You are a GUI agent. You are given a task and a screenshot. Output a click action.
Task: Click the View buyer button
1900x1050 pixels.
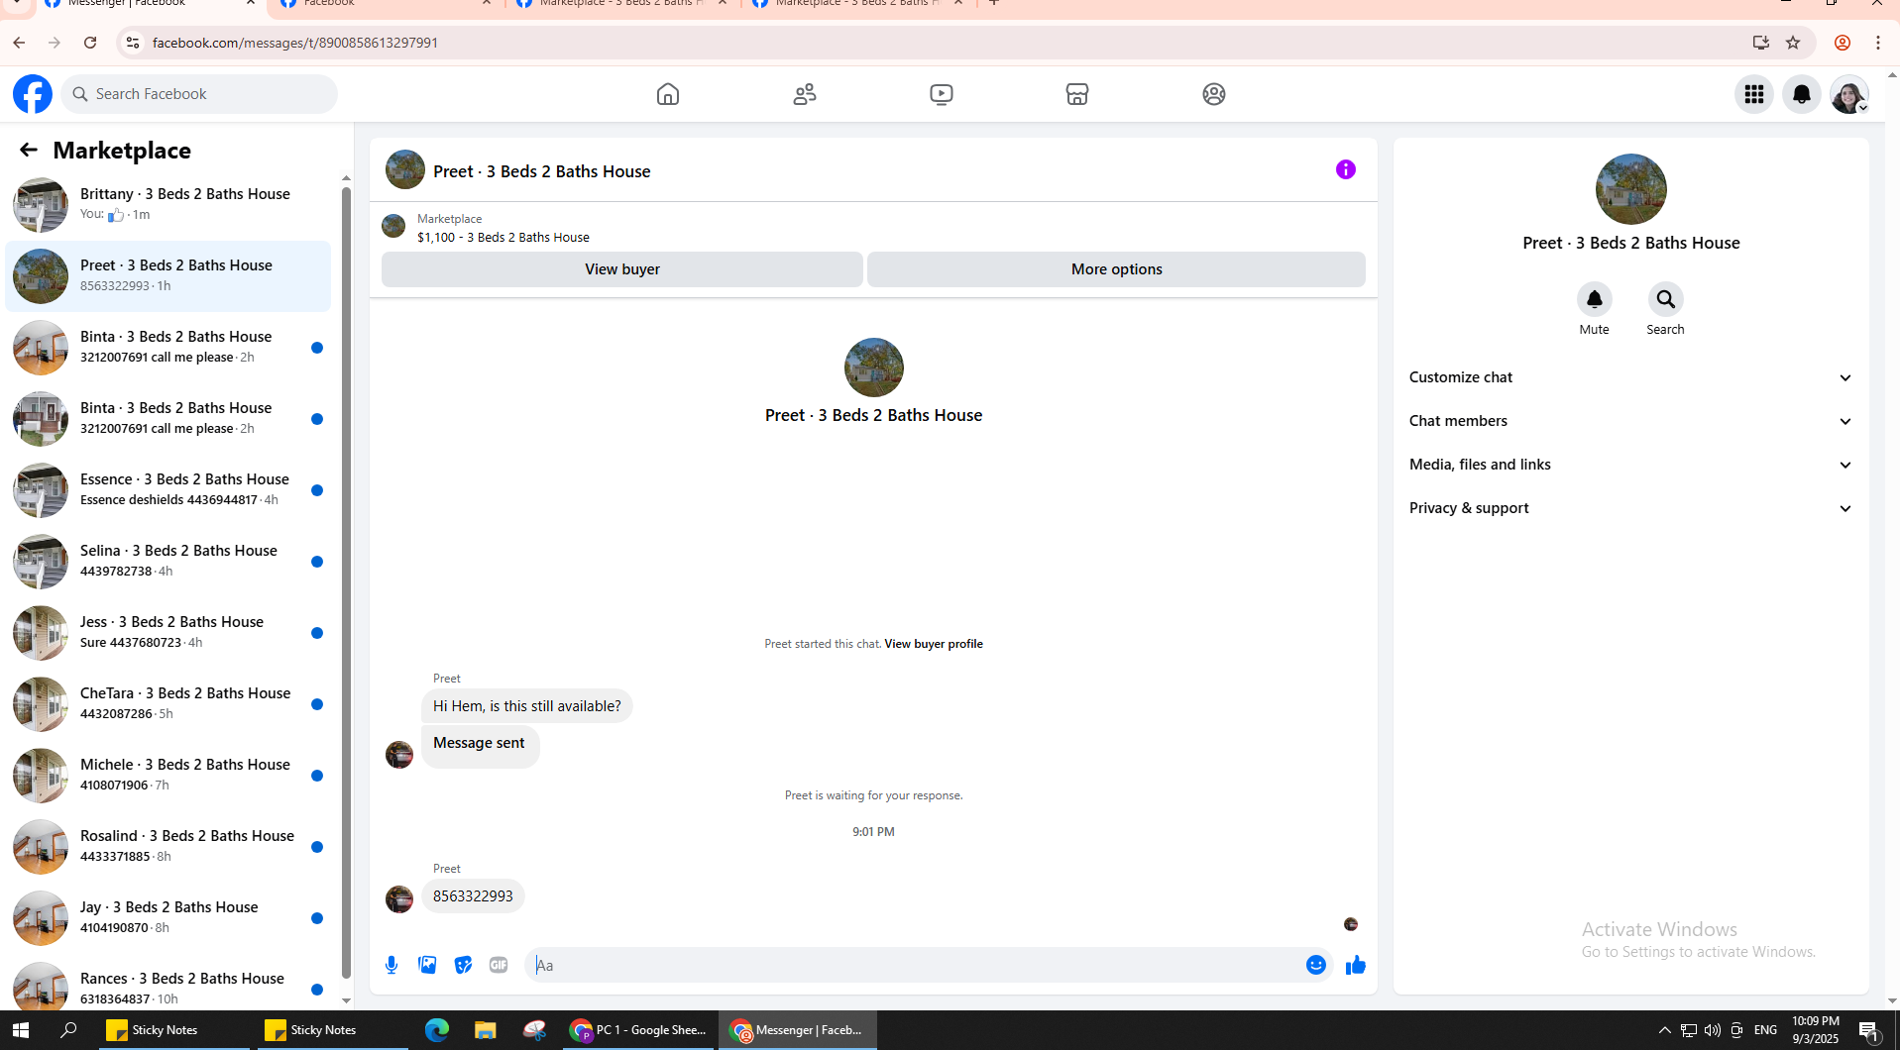coord(622,269)
